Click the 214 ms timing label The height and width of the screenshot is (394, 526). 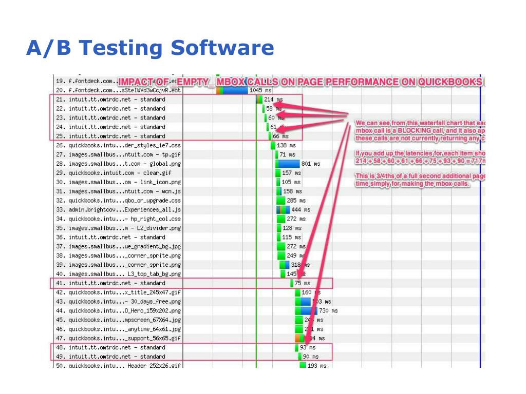point(273,100)
